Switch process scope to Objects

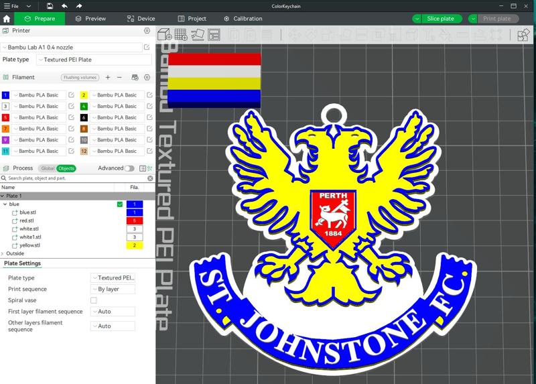tap(66, 168)
